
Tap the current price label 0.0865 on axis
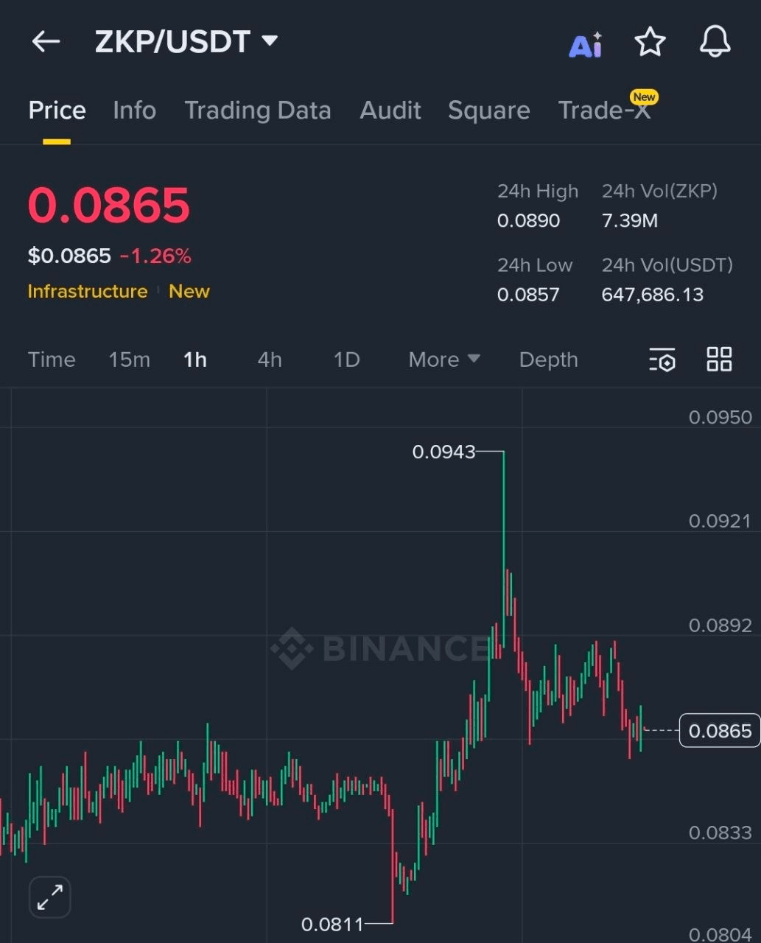coord(719,731)
